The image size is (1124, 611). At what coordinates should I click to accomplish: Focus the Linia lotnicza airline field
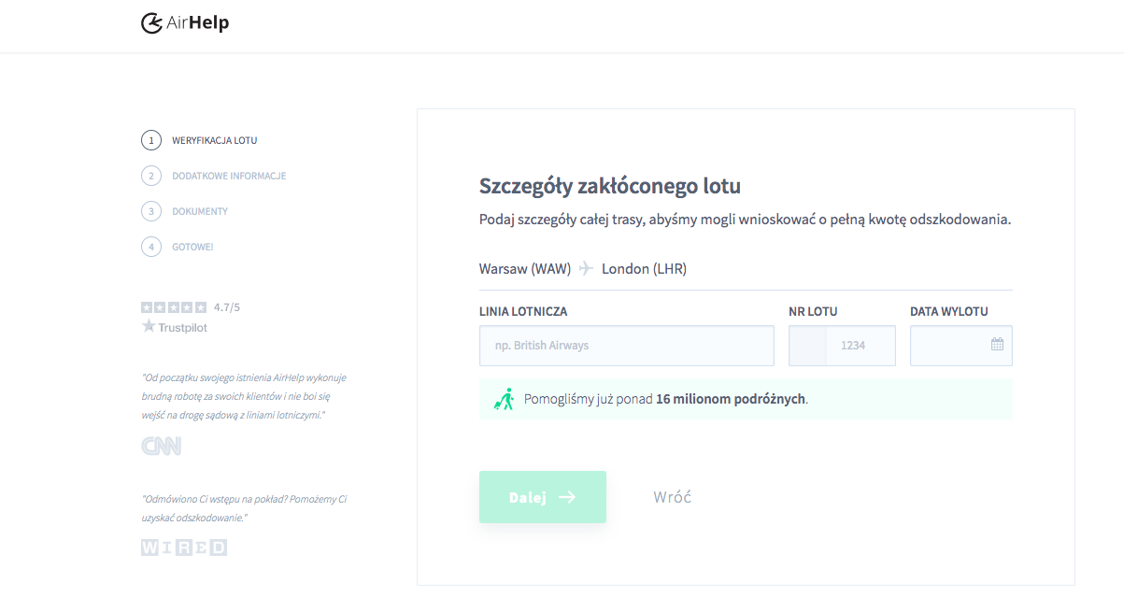(627, 346)
